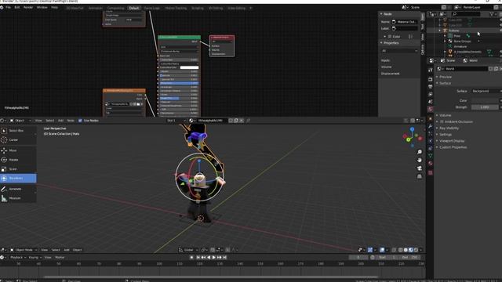
Task: Click the World Strength value slider
Action: click(485, 107)
